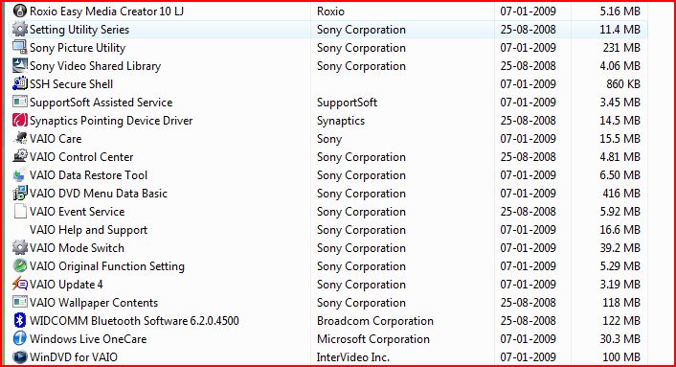Select the VAIO Wallpaper Contents row
Viewport: 676px width, 367px height.
(327, 303)
